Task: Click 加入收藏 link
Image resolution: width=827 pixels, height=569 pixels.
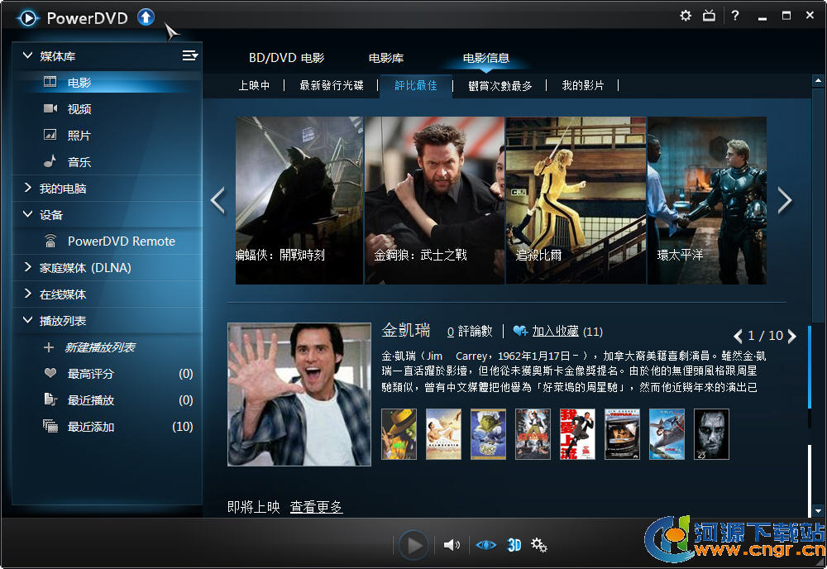Action: pyautogui.click(x=556, y=331)
